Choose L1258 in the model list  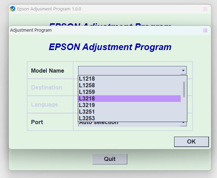[x=129, y=85]
